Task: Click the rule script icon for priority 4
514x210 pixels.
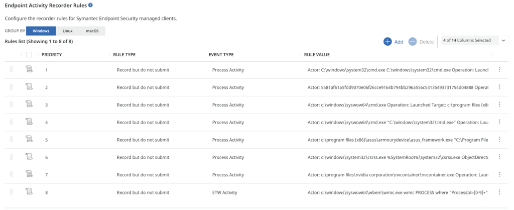Action: [29, 122]
